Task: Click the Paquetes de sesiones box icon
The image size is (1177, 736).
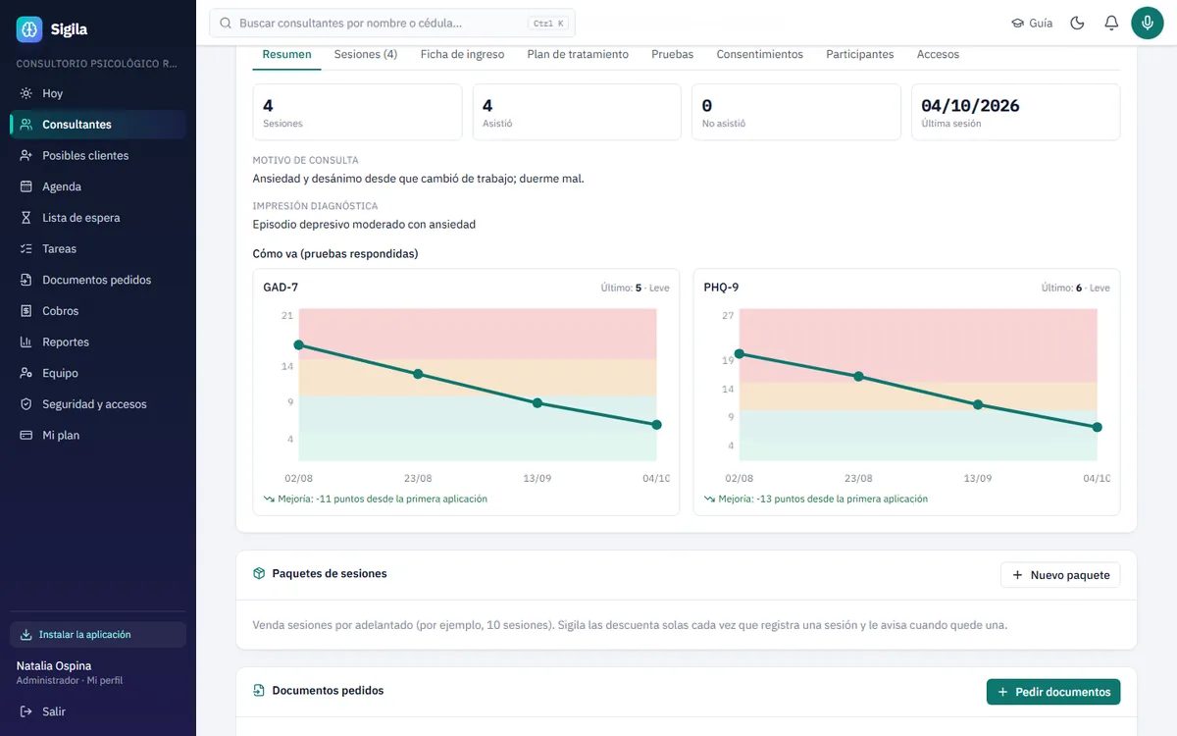Action: pyautogui.click(x=259, y=573)
